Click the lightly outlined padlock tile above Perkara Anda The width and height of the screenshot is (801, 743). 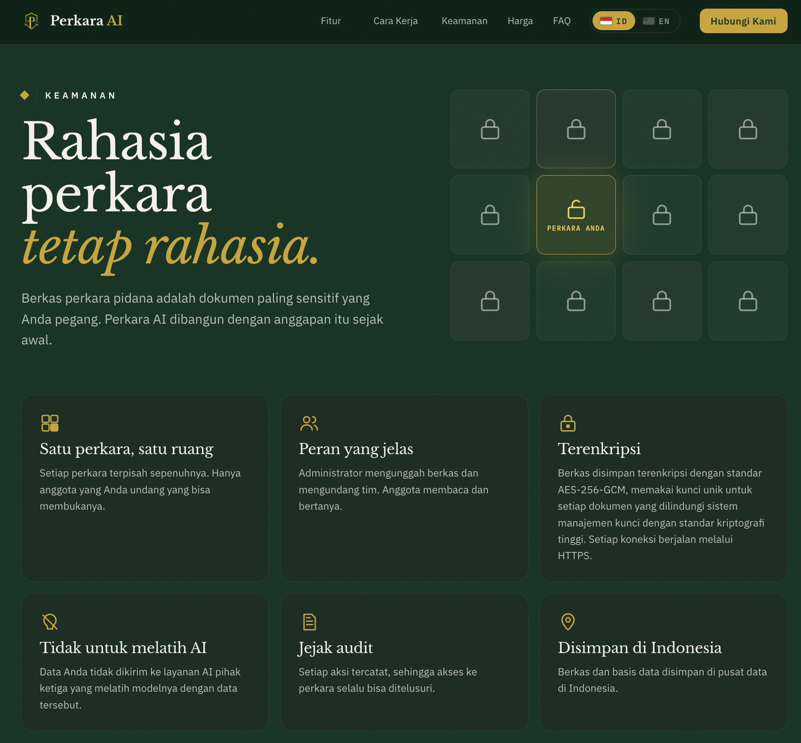pos(576,129)
